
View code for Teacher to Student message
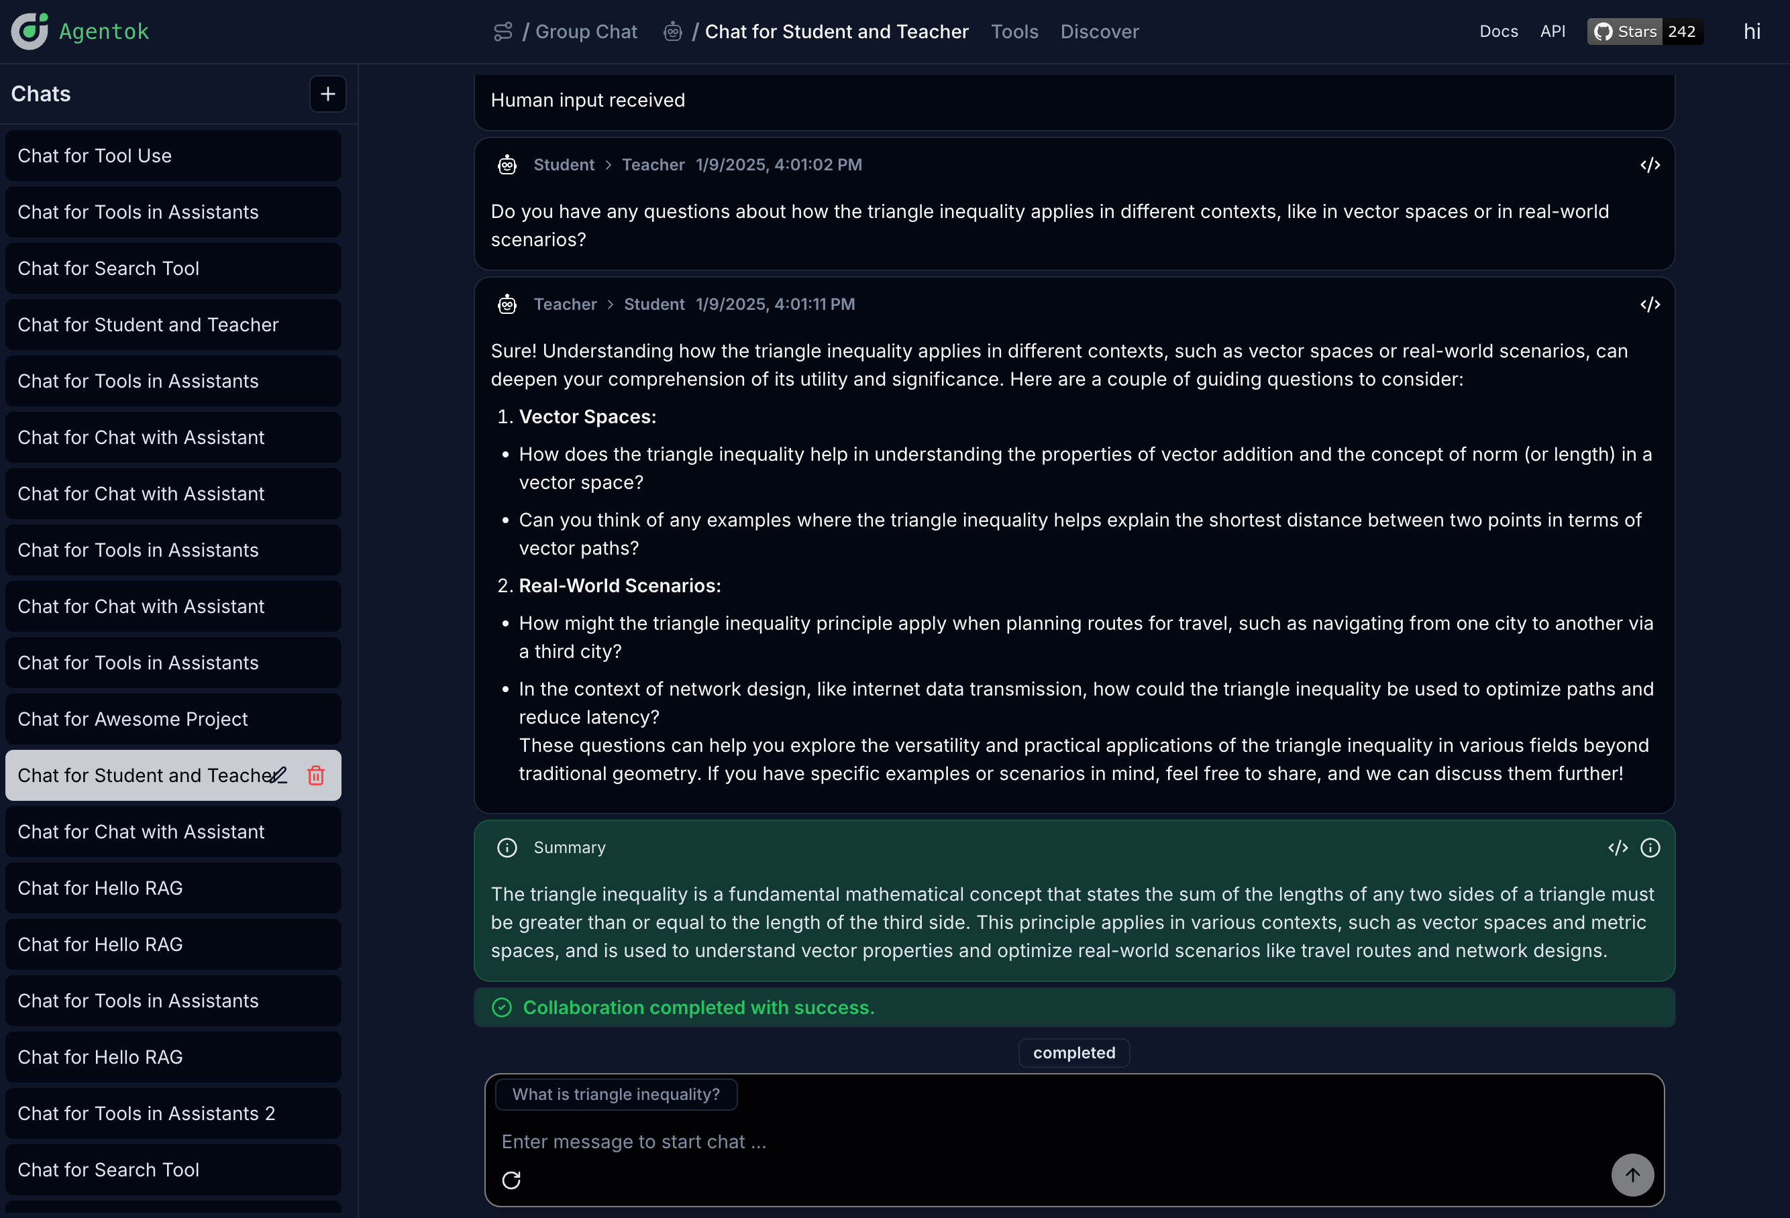(1650, 304)
